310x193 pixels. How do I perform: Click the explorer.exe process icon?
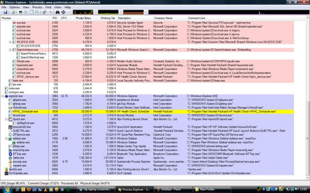(x=6, y=96)
